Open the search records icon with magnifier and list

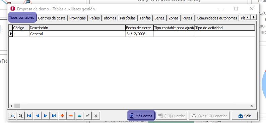12,116
